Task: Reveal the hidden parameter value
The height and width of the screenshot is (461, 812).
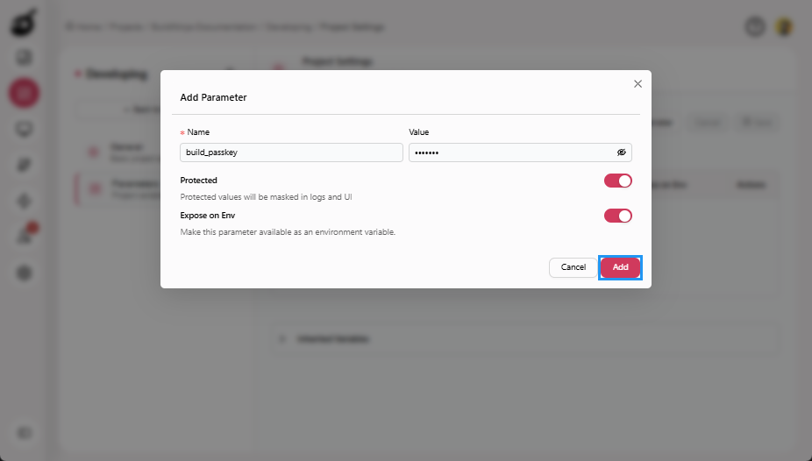Action: point(622,152)
